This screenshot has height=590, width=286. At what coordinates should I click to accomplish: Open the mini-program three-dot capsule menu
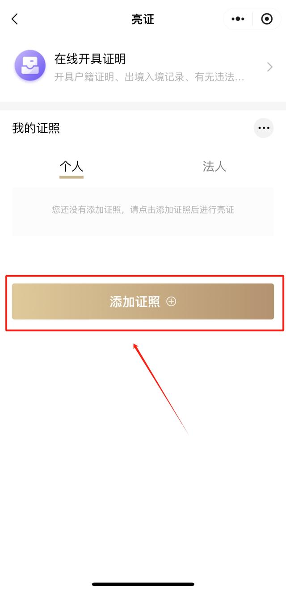coord(238,19)
